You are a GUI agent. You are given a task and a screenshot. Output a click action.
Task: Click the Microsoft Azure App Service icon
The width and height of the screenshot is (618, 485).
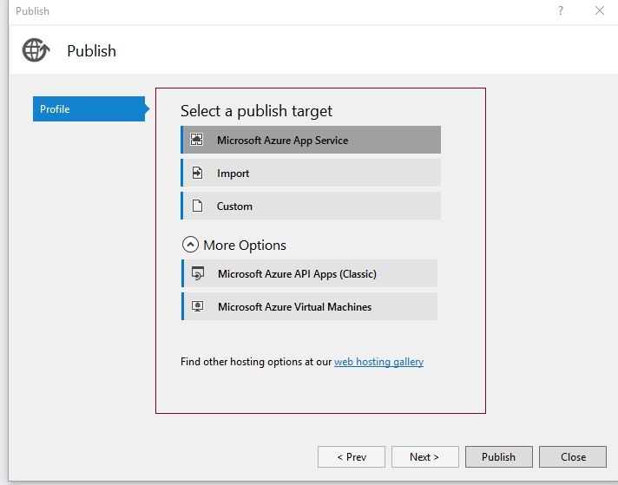point(197,140)
